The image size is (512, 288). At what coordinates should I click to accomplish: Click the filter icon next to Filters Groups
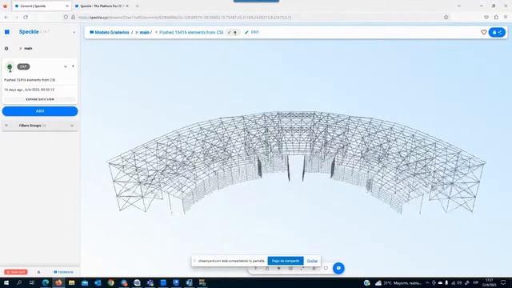(6, 126)
